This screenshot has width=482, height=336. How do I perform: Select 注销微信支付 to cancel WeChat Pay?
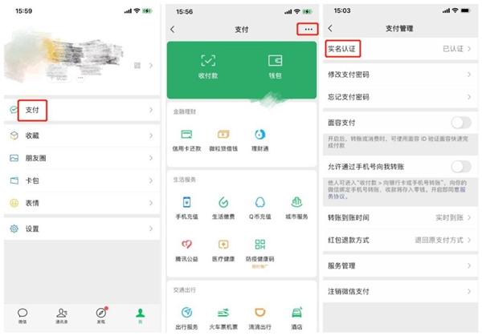[399, 290]
